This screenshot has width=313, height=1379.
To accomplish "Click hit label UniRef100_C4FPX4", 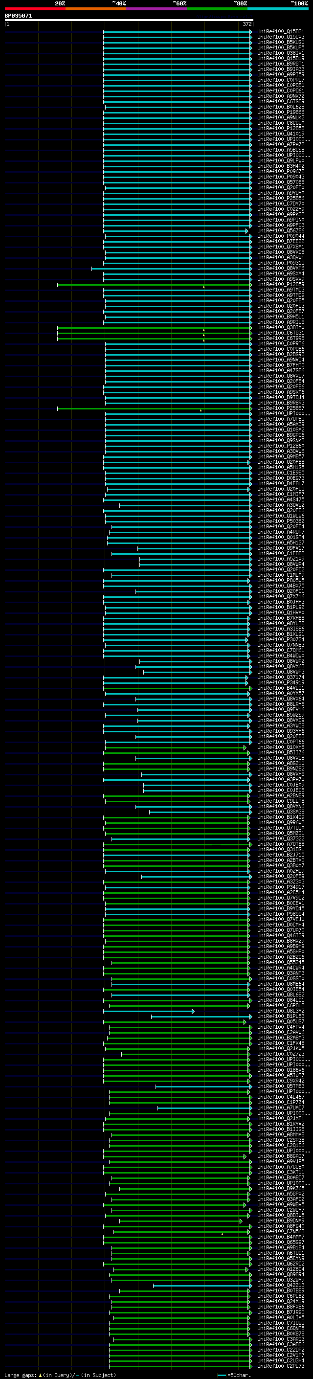I will click(x=281, y=1027).
